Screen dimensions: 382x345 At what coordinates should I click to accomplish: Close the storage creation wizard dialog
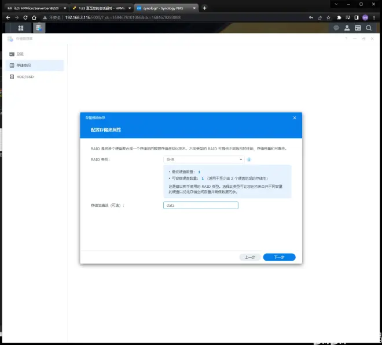click(295, 118)
